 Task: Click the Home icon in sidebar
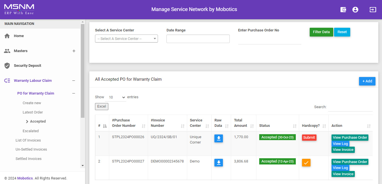(x=7, y=36)
